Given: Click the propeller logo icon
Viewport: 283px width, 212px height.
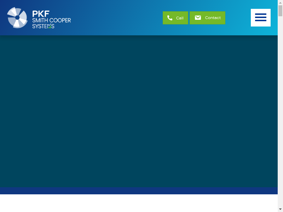Looking at the screenshot, I should [17, 18].
